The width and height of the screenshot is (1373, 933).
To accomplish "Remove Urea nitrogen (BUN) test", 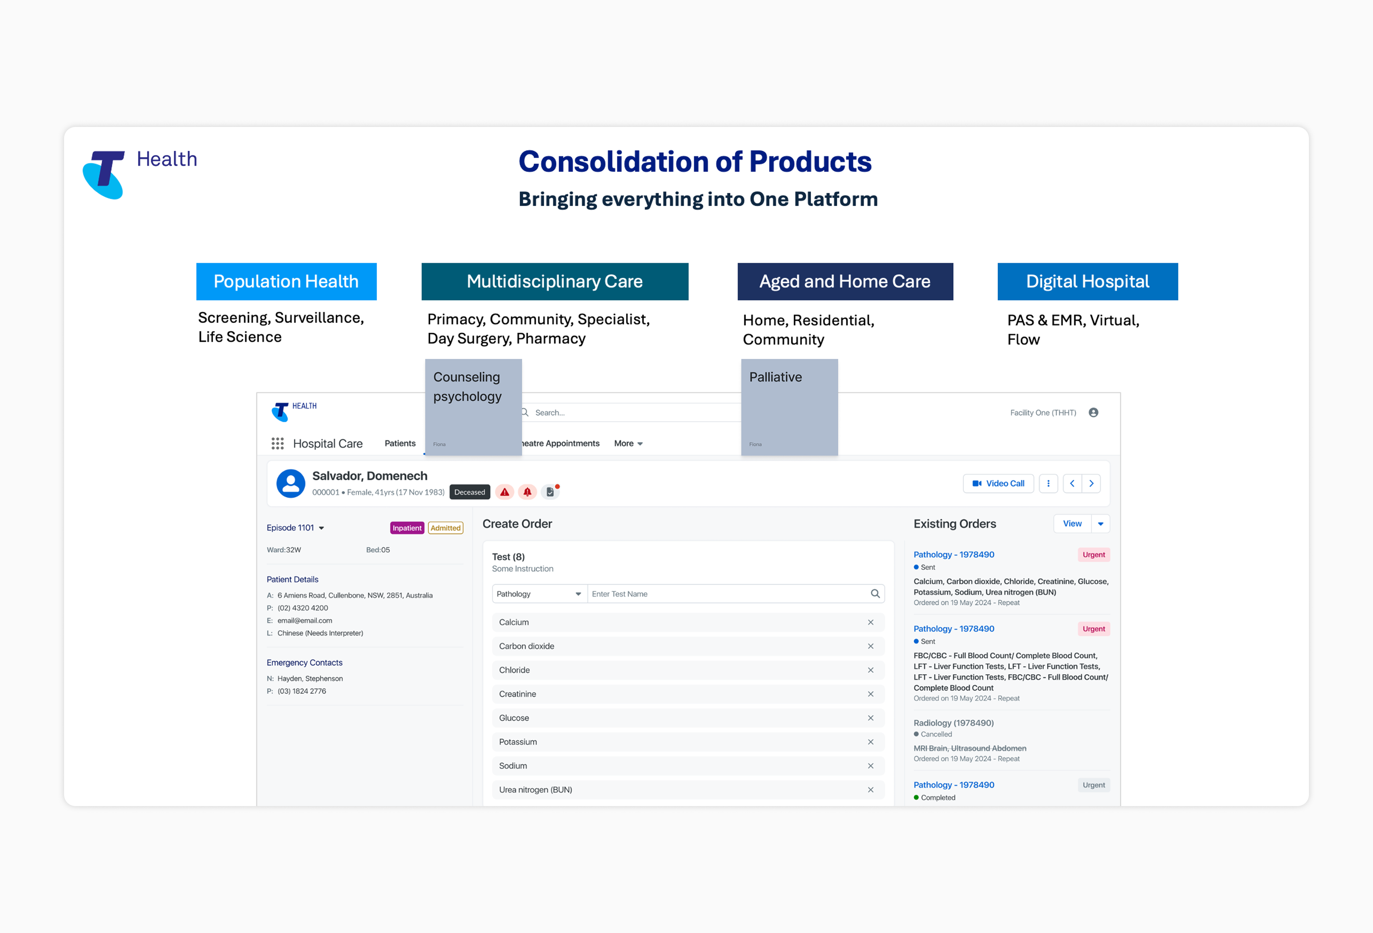I will tap(870, 790).
